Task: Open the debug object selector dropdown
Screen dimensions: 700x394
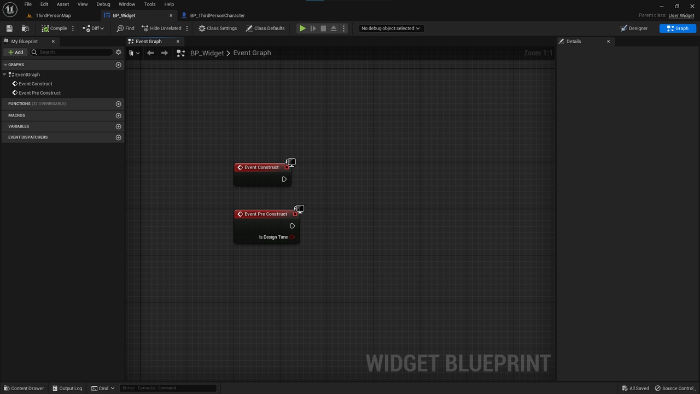Action: tap(390, 28)
